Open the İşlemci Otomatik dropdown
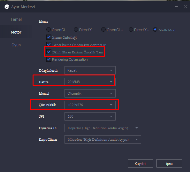 point(90,93)
